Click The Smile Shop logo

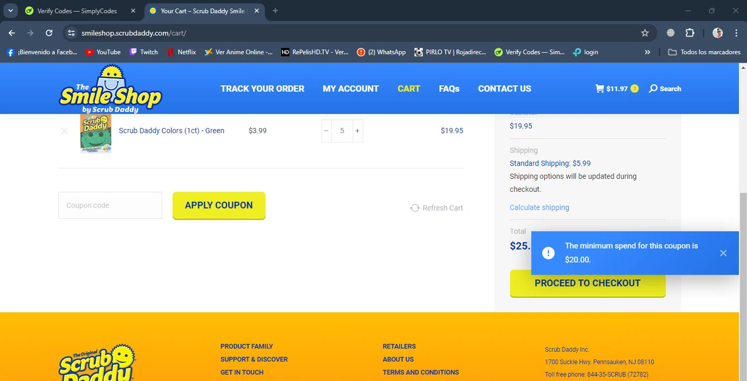tap(111, 89)
